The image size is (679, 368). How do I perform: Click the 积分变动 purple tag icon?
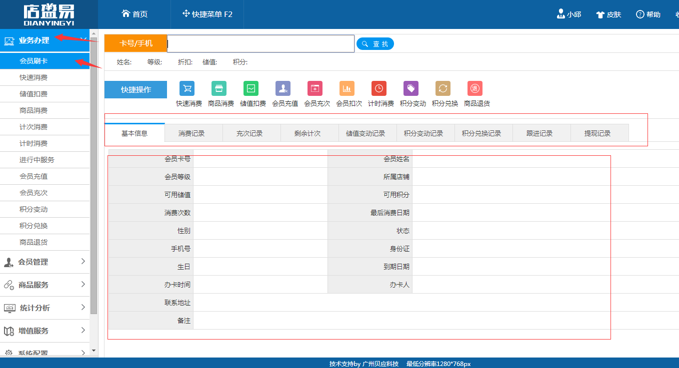point(411,88)
